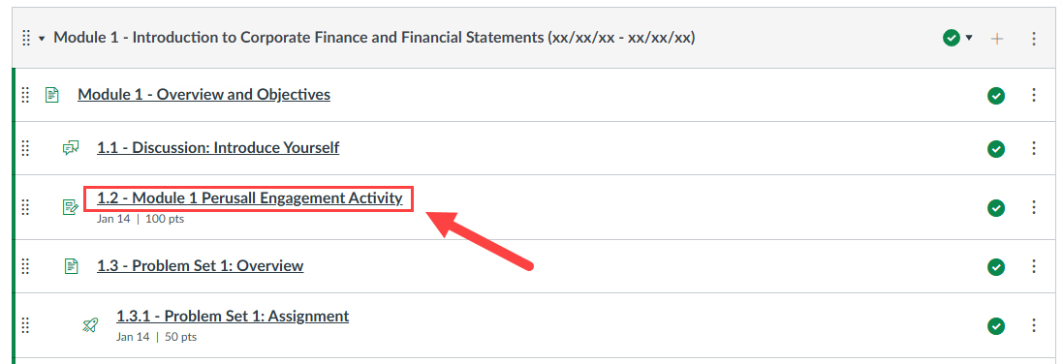Click the page icon beside Problem Set 1 Overview
The image size is (1063, 364).
pos(71,265)
